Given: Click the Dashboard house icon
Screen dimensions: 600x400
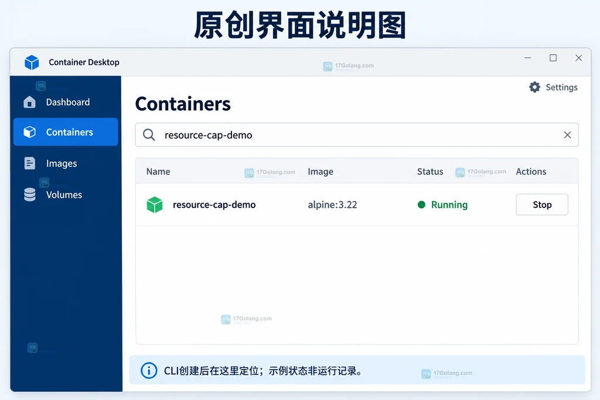Looking at the screenshot, I should pyautogui.click(x=29, y=102).
